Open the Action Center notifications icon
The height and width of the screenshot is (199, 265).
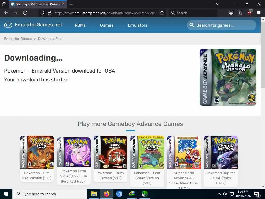(x=257, y=194)
